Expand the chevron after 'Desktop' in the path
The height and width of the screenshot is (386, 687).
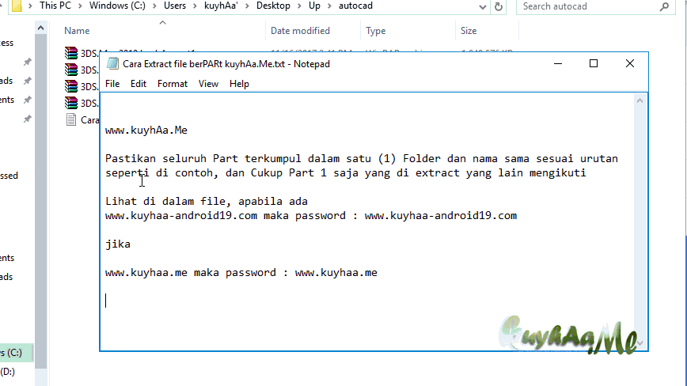(x=300, y=6)
